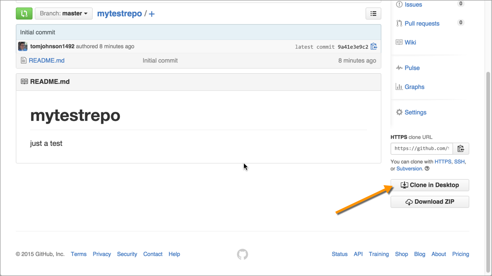
Task: Click the green compare and review button
Action: (24, 13)
